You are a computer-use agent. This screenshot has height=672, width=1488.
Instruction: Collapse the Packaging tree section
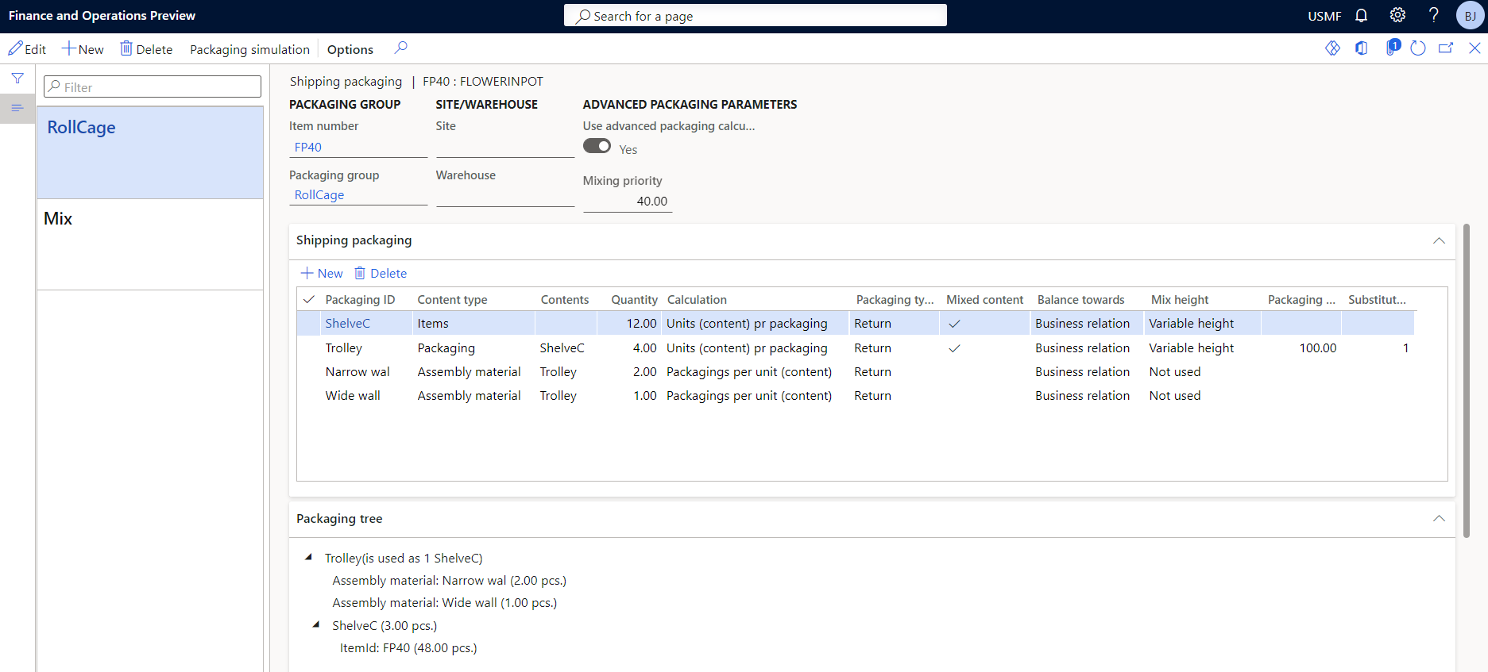pyautogui.click(x=1439, y=518)
